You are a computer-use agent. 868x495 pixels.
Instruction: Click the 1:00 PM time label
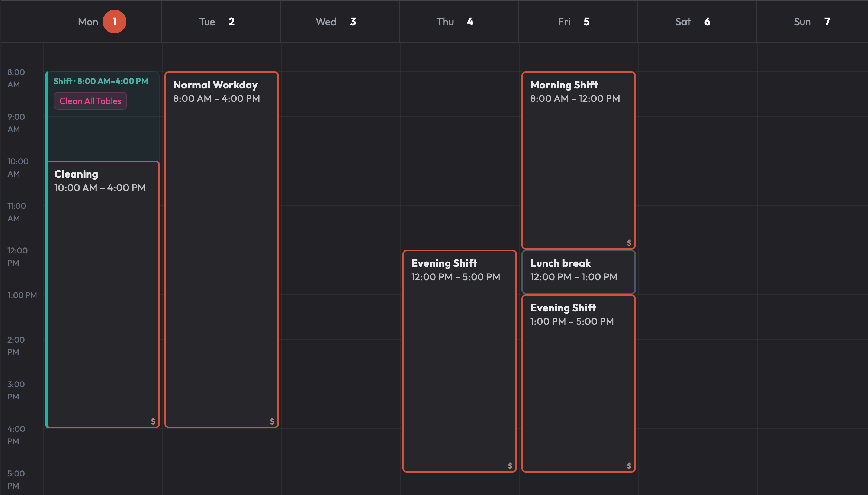click(x=22, y=295)
